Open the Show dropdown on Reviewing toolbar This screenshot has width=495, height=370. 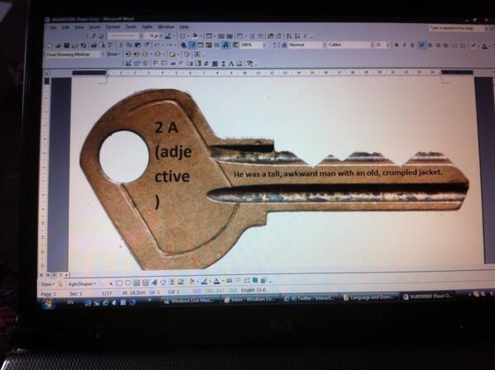pyautogui.click(x=113, y=55)
